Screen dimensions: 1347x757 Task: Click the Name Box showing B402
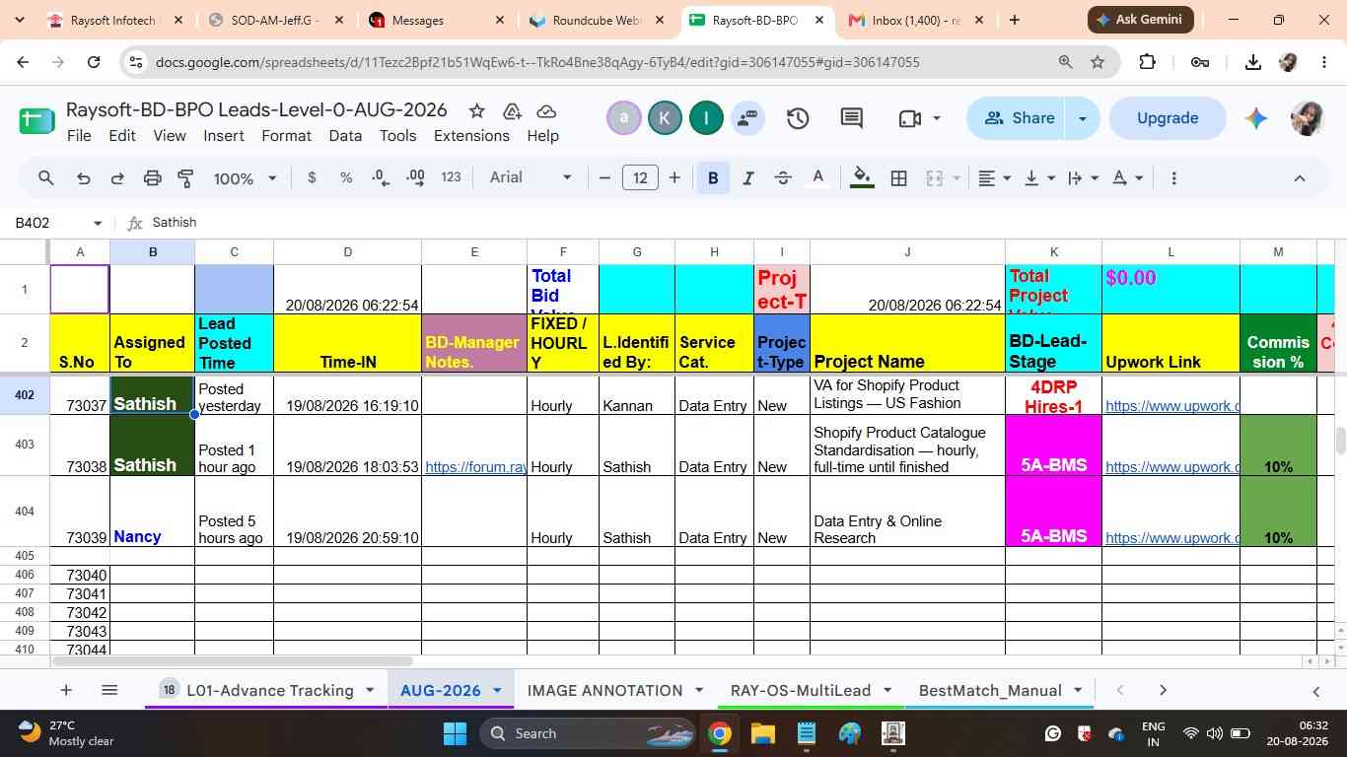[x=57, y=223]
